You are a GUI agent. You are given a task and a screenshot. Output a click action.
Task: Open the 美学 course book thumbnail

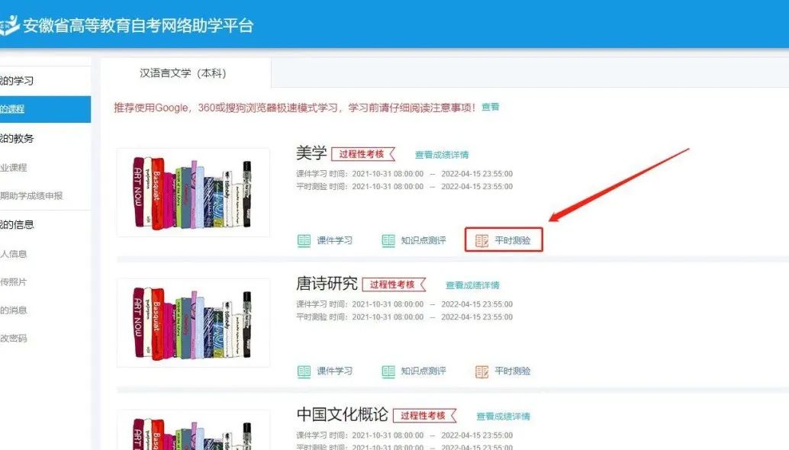coord(193,192)
